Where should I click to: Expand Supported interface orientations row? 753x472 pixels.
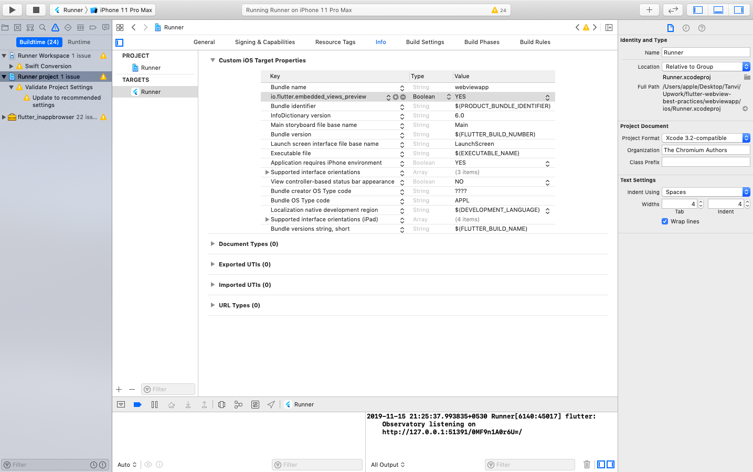tap(267, 172)
